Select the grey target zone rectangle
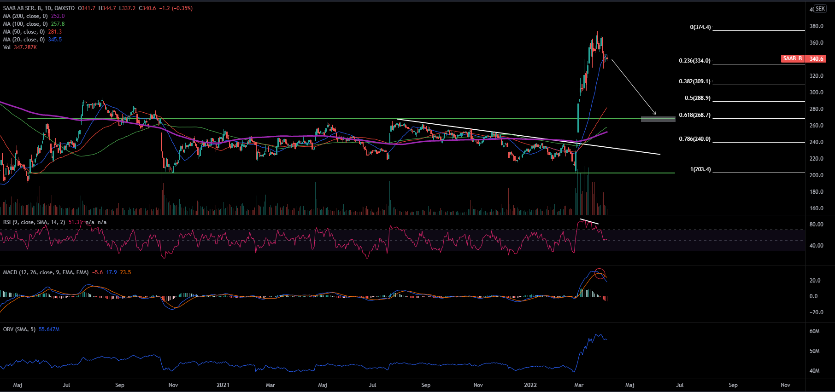Screen dimensions: 835x392 658,119
